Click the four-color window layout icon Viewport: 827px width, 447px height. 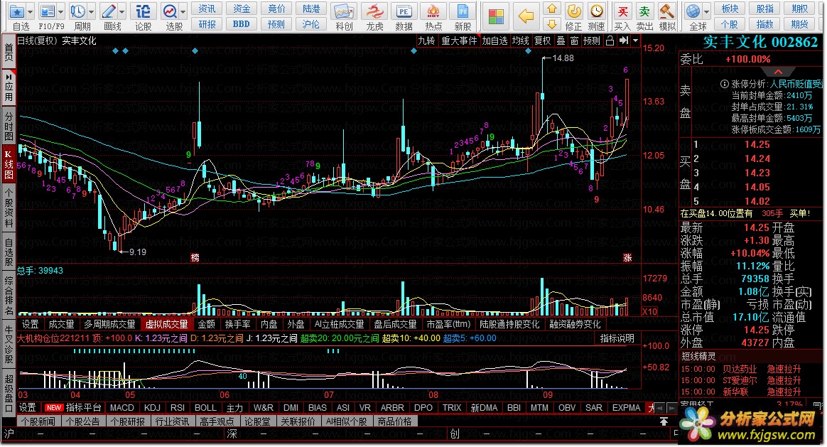click(x=496, y=16)
